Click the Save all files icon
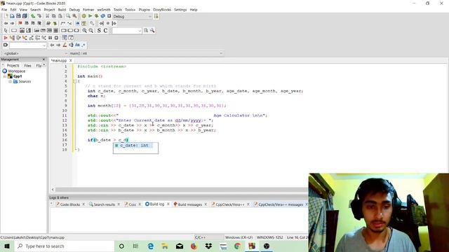The height and width of the screenshot is (252, 449). point(25,16)
